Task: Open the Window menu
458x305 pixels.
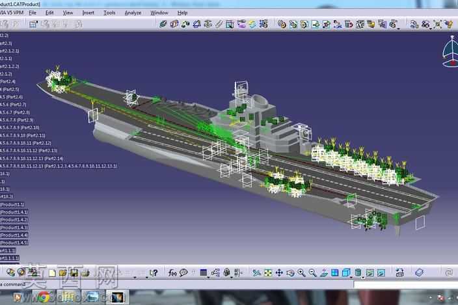Action: (x=159, y=13)
